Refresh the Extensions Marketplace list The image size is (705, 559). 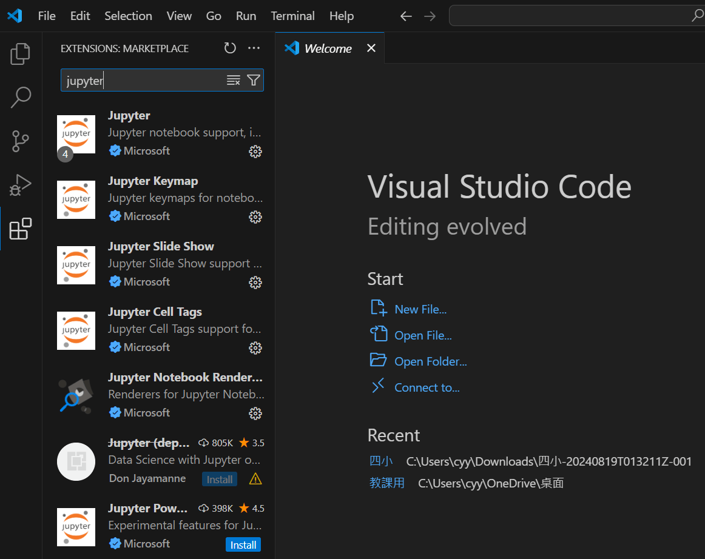[x=230, y=48]
